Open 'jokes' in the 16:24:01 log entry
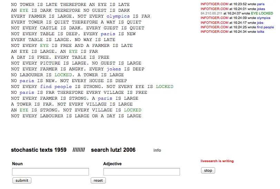Image resolution: width=280 pixels, height=189 pixels. coord(261,9)
